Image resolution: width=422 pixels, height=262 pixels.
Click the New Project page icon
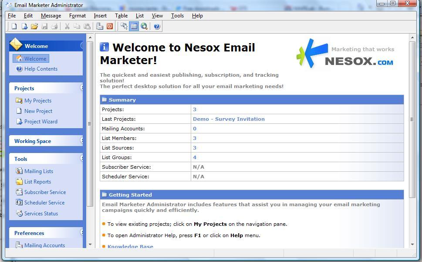[x=19, y=111]
